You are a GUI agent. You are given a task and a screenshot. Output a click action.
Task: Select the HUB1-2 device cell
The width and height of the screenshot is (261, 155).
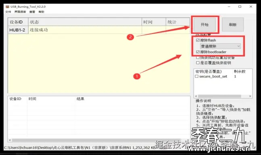(18, 30)
